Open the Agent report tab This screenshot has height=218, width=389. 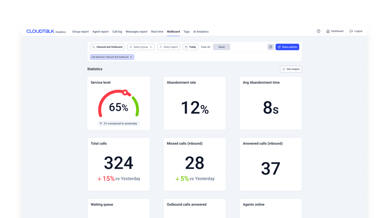click(x=101, y=32)
